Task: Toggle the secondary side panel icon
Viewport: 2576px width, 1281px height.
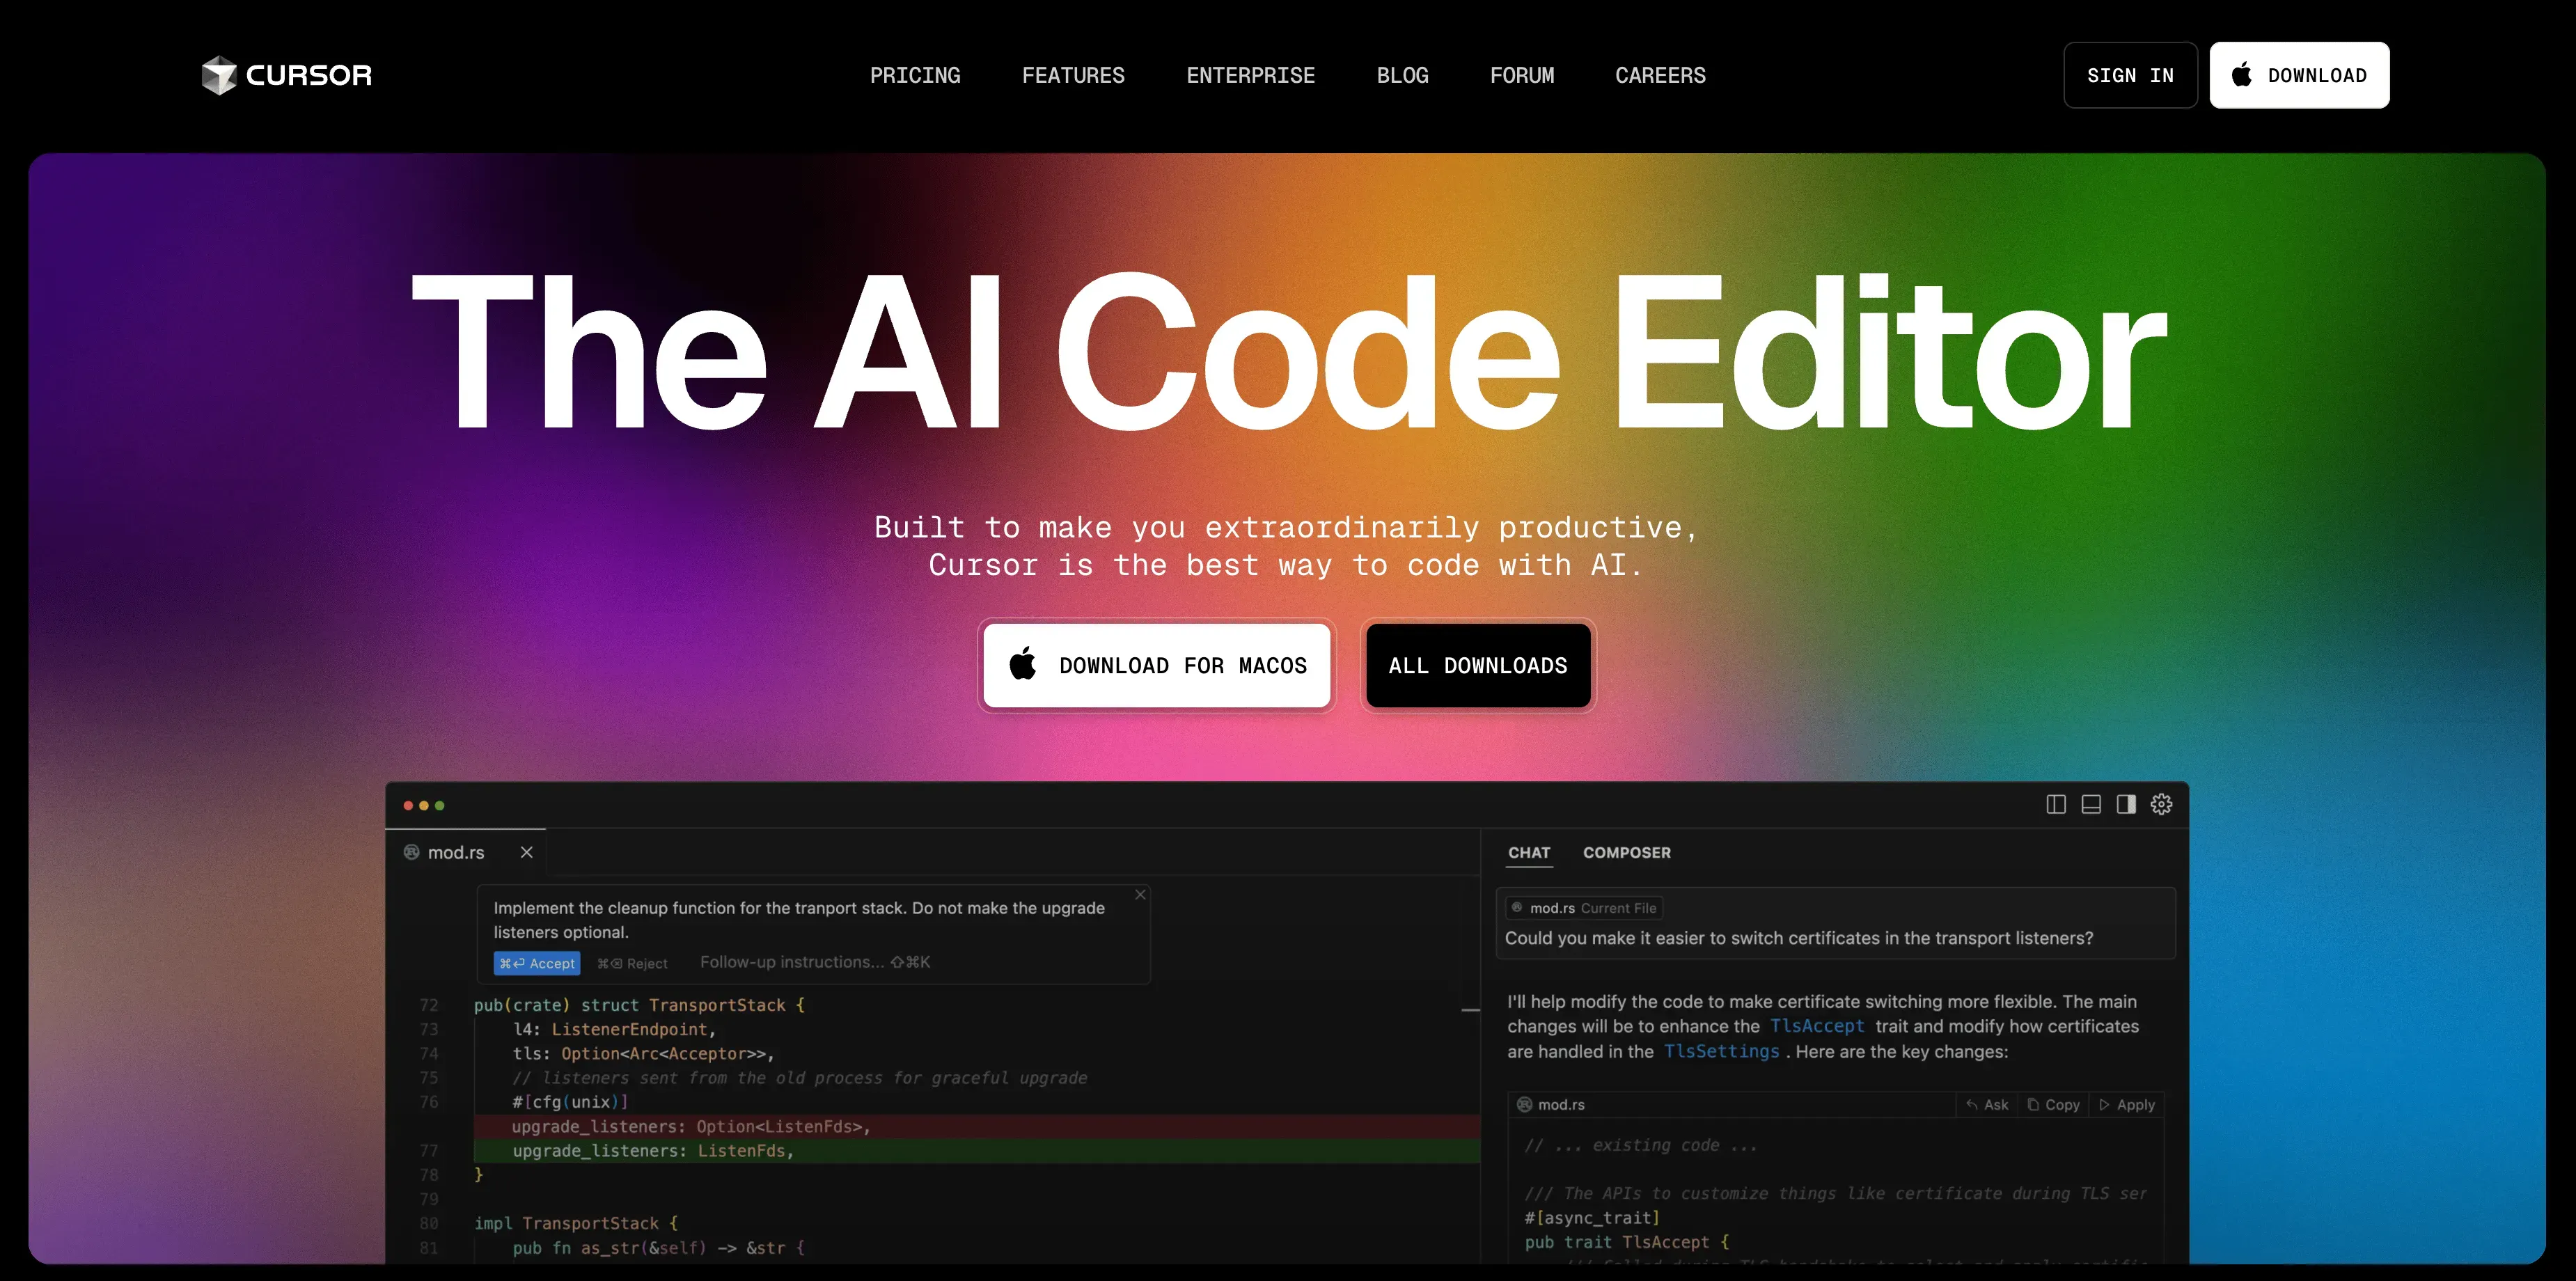Action: pyautogui.click(x=2127, y=805)
